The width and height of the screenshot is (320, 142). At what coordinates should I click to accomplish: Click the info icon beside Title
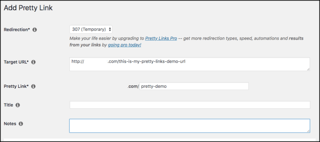tap(18, 105)
